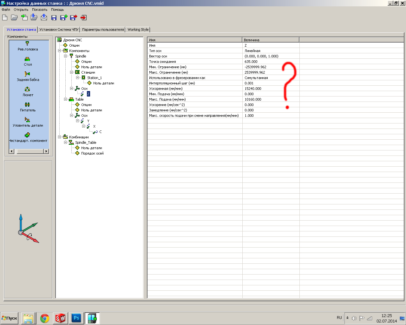Image resolution: width=406 pixels, height=325 pixels.
Task: Click the Пуск start button
Action: coord(10,318)
